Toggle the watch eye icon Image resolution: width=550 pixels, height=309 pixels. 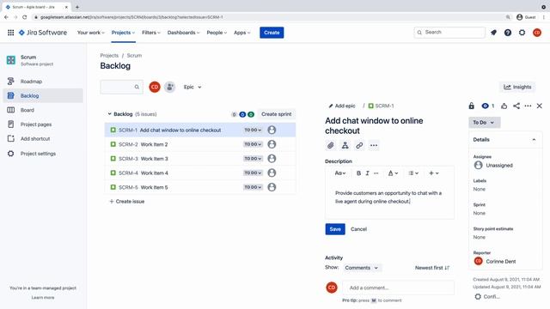(485, 106)
